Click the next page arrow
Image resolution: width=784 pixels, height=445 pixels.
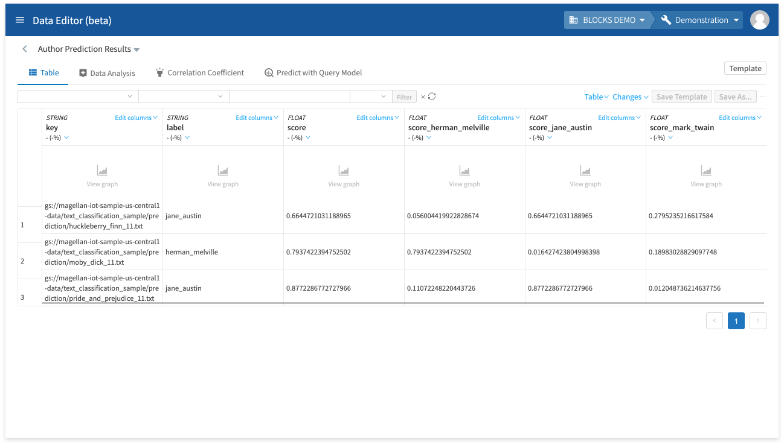(x=757, y=321)
